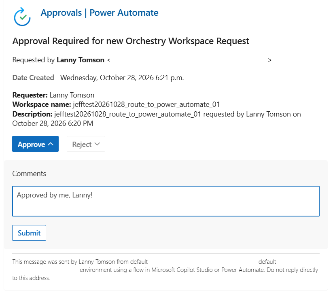Collapse the Approve options dropdown
This screenshot has width=335, height=295.
point(35,144)
